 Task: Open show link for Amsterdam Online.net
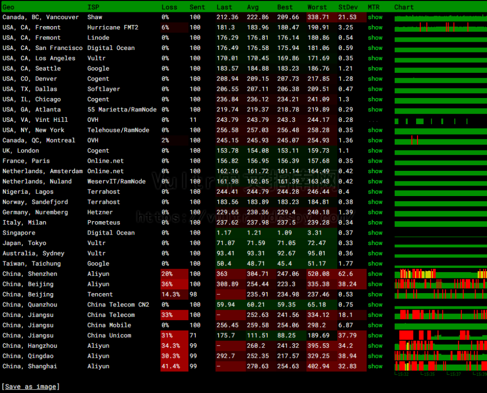pos(375,171)
